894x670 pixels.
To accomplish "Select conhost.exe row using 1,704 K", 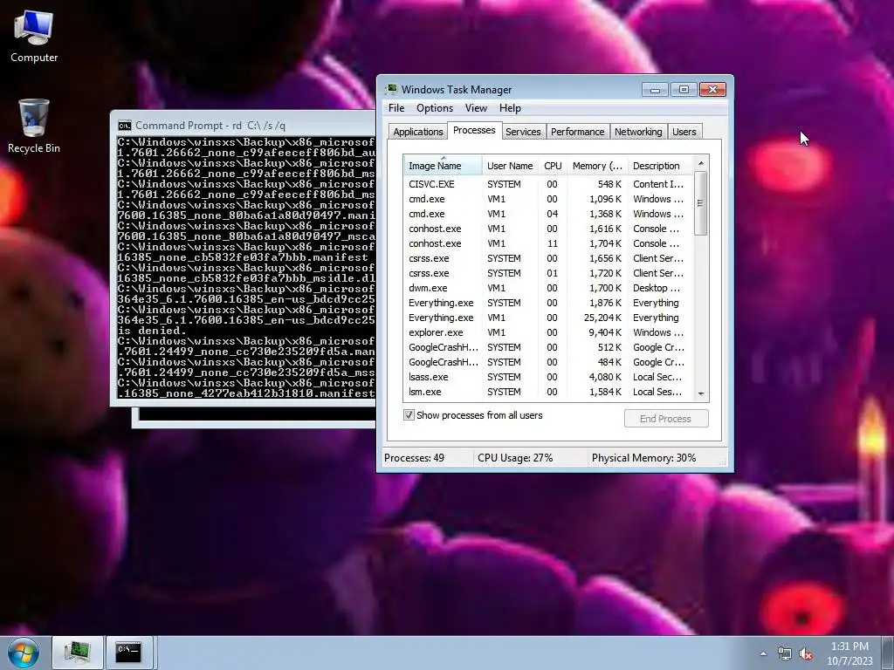I will point(548,243).
